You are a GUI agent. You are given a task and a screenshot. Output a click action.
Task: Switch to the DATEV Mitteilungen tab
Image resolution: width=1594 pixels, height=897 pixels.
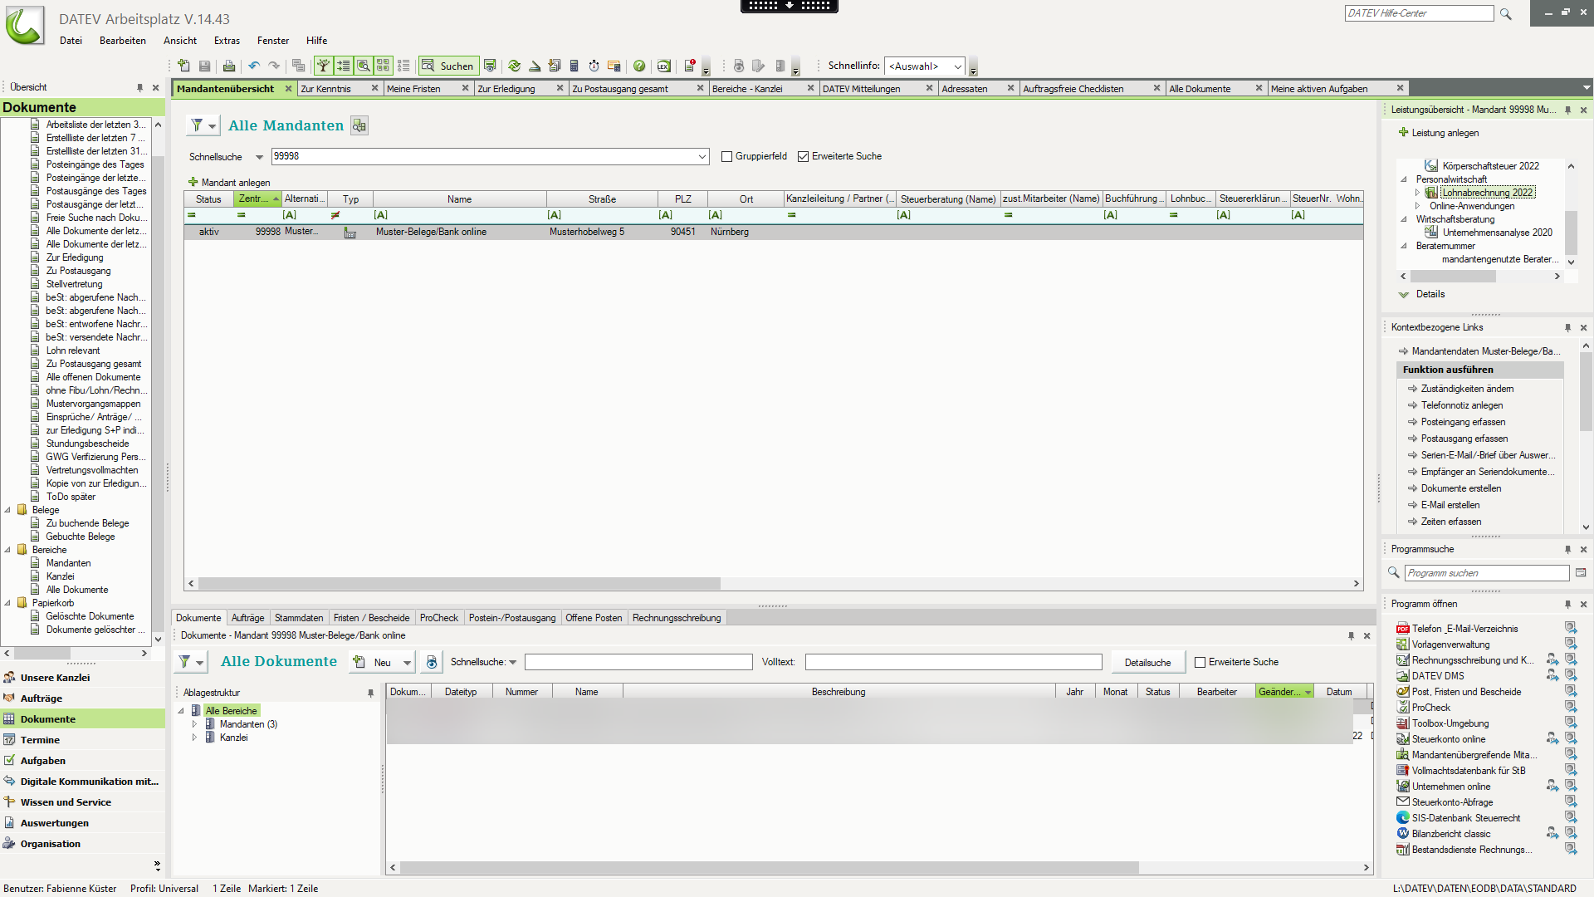[x=861, y=89]
